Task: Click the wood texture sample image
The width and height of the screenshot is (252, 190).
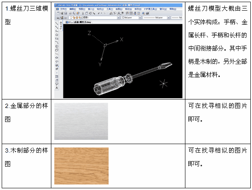Action: click(81, 166)
